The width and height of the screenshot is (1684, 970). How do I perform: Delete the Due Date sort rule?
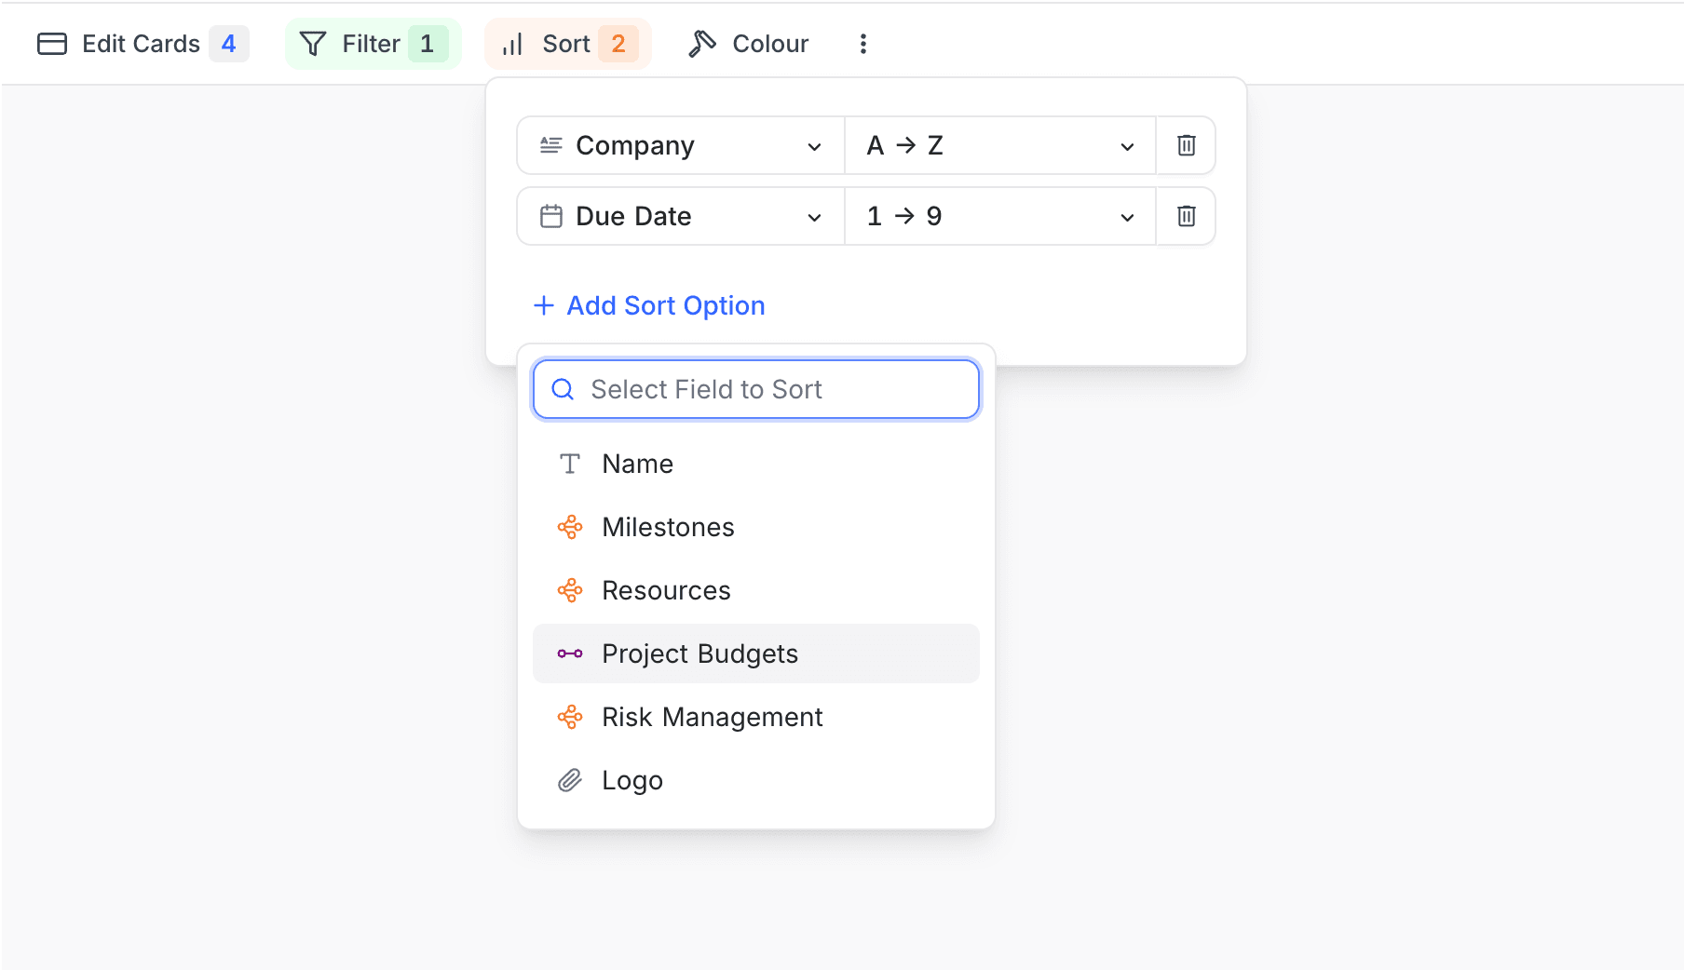pyautogui.click(x=1186, y=216)
